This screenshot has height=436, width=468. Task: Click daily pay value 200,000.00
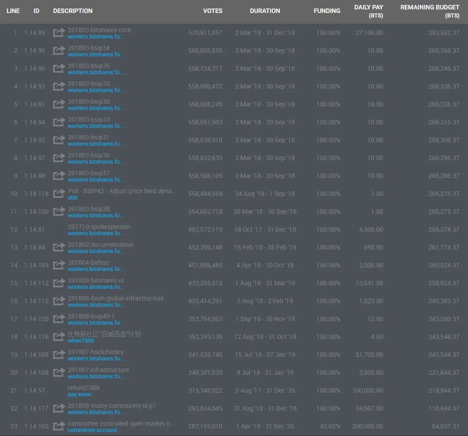click(368, 426)
